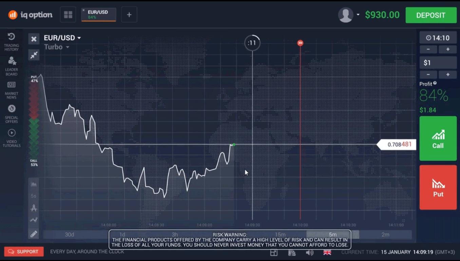Open the compass drawing tools
Image resolution: width=460 pixels, height=261 pixels.
pos(34,208)
